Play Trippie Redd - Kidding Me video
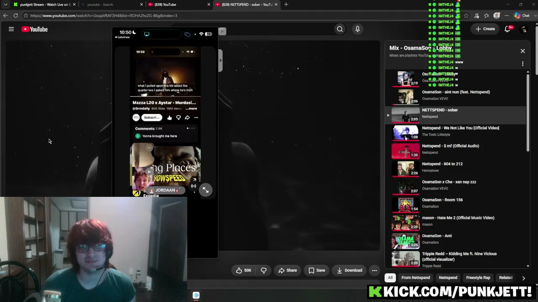 click(456, 259)
